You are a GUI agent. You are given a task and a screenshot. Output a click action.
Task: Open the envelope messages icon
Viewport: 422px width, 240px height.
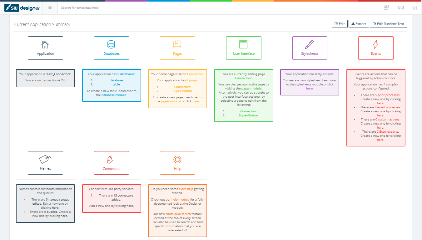pyautogui.click(x=401, y=8)
